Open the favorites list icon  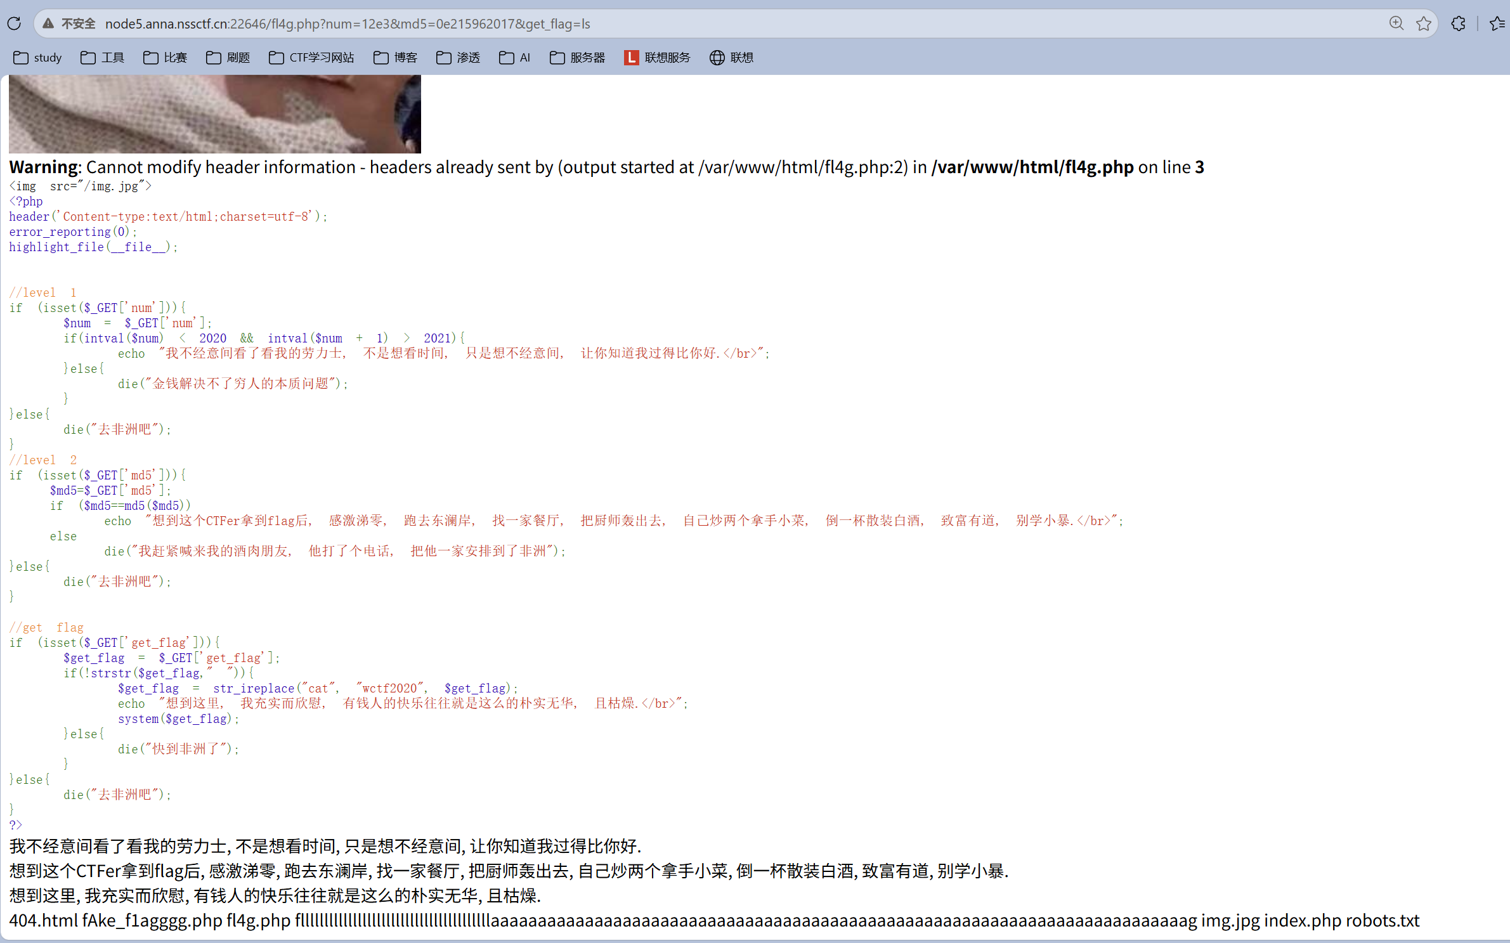[x=1497, y=23]
